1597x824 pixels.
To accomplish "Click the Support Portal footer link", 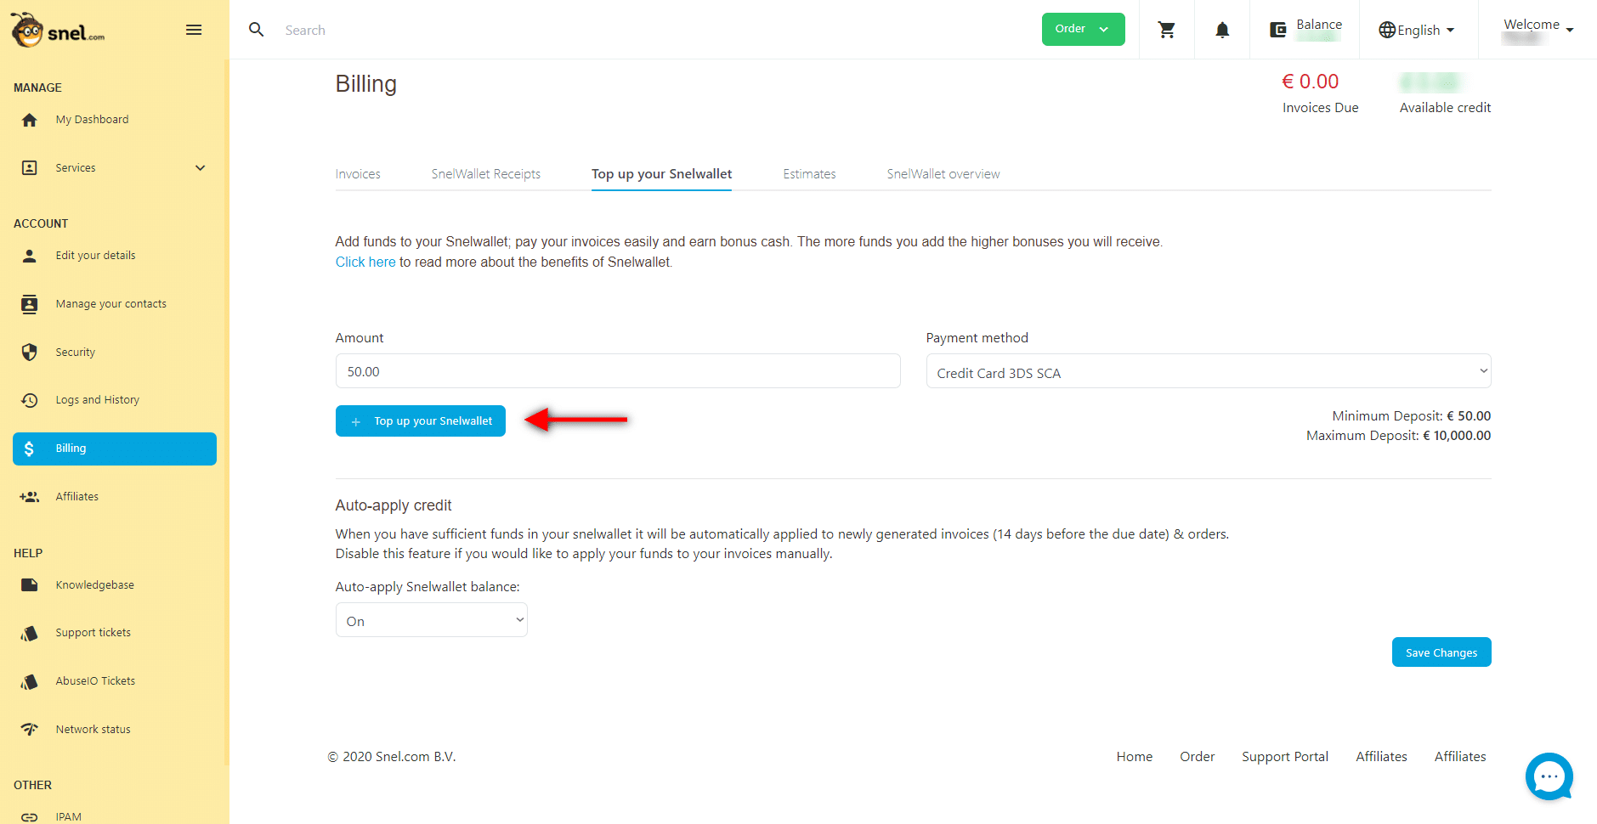I will coord(1285,757).
